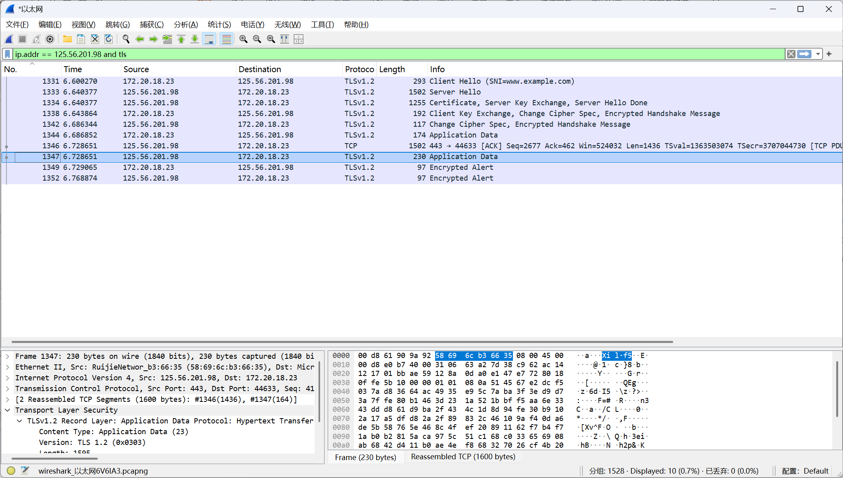Viewport: 843px width, 478px height.
Task: Go to first packet arrow icon
Action: coord(181,39)
